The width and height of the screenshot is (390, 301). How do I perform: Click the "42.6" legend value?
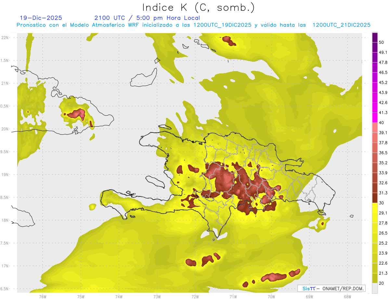click(383, 103)
